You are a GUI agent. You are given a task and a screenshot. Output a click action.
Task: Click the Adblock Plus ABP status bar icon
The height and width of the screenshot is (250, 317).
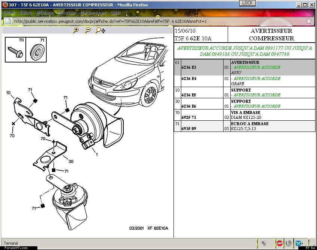coord(279,243)
